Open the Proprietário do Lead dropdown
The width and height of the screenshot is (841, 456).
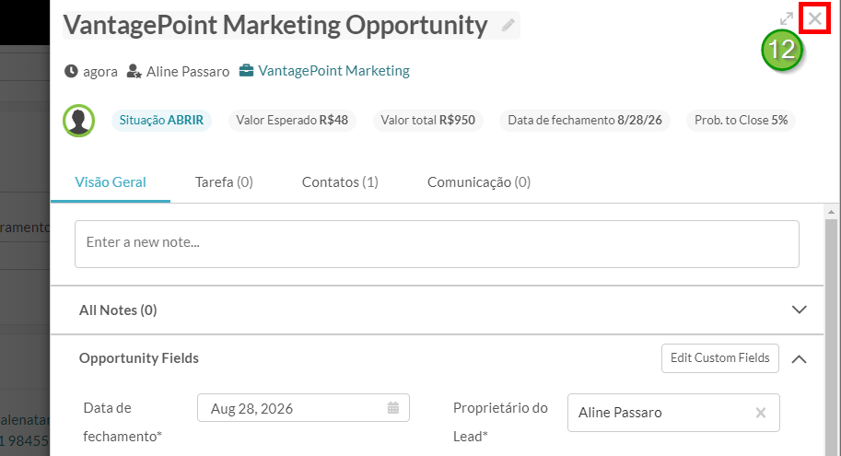[x=673, y=413]
